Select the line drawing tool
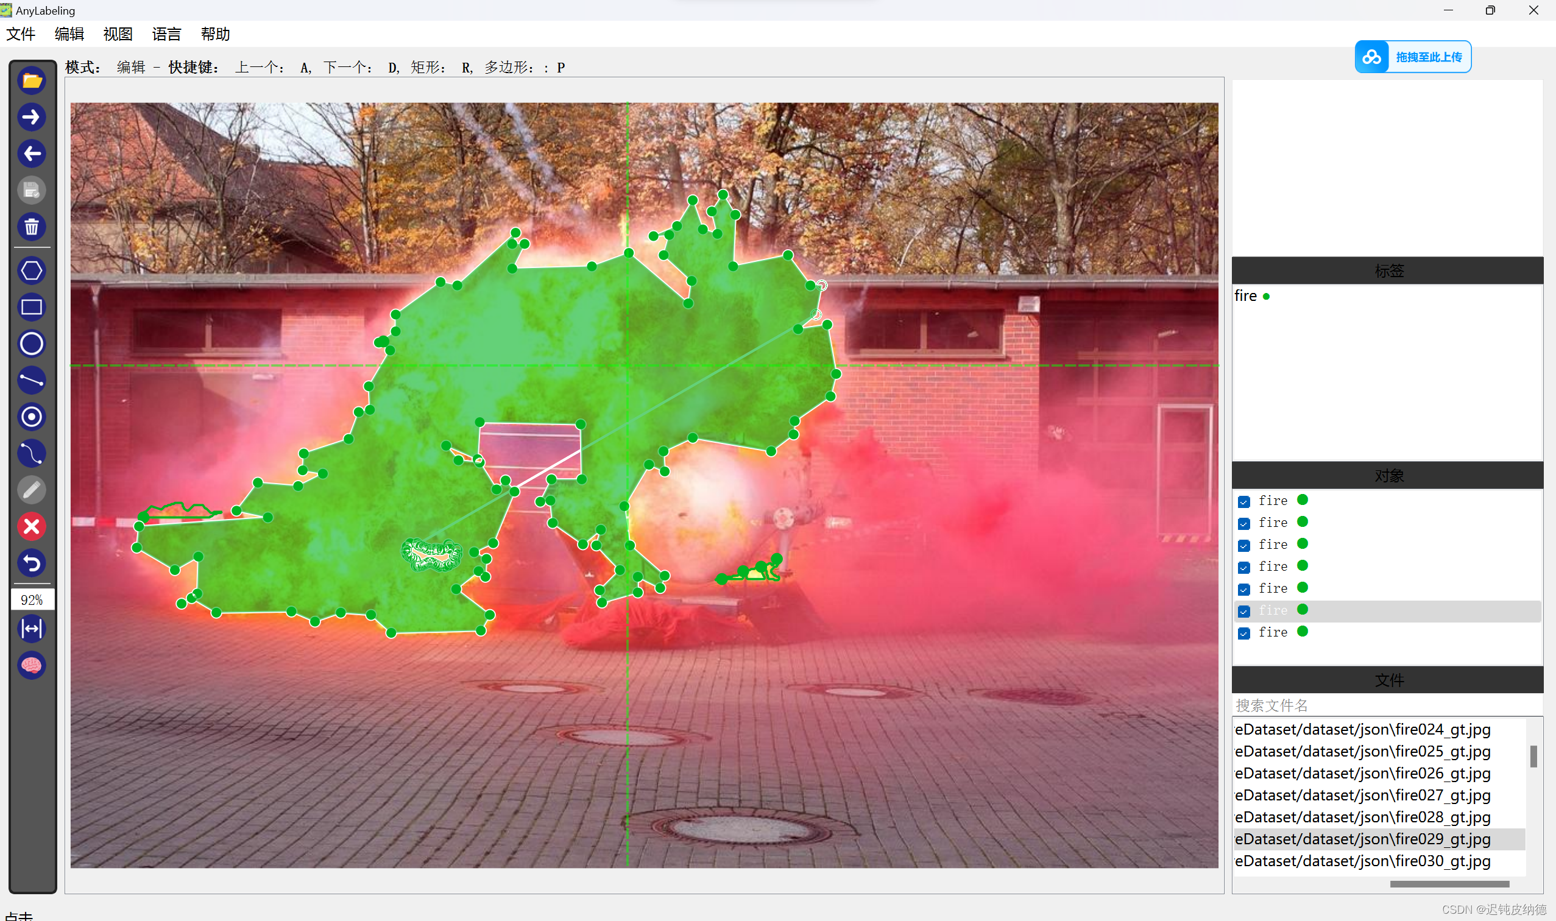Image resolution: width=1556 pixels, height=921 pixels. [x=32, y=381]
